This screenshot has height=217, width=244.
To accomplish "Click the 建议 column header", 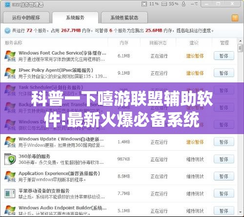I will (194, 43).
